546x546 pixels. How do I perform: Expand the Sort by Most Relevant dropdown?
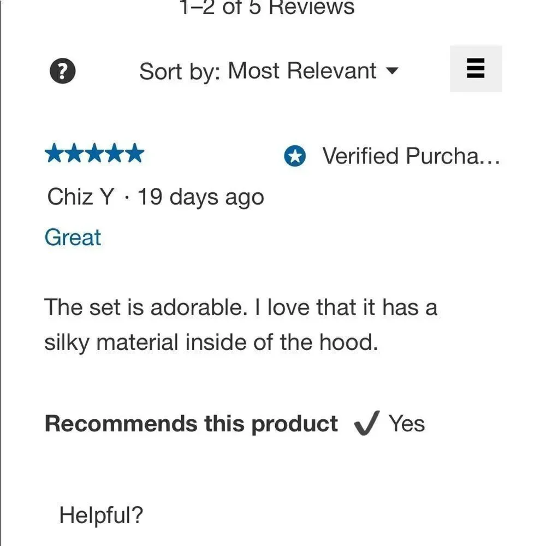point(269,71)
